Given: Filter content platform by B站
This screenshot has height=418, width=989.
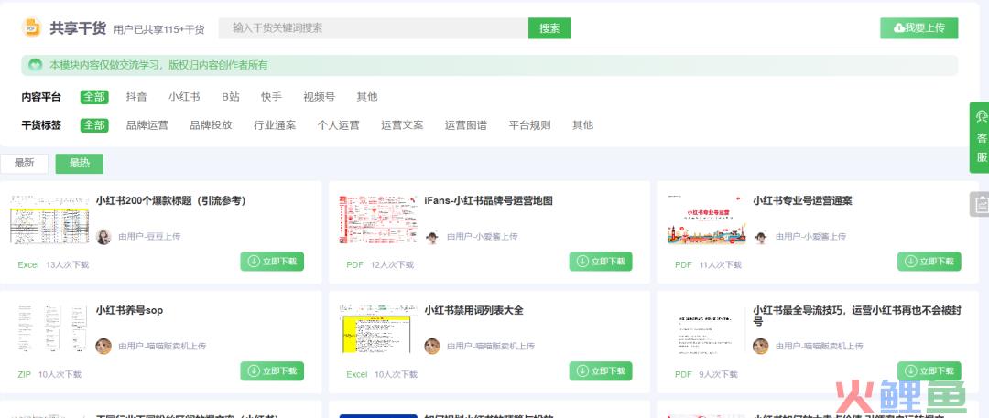Looking at the screenshot, I should pyautogui.click(x=231, y=97).
